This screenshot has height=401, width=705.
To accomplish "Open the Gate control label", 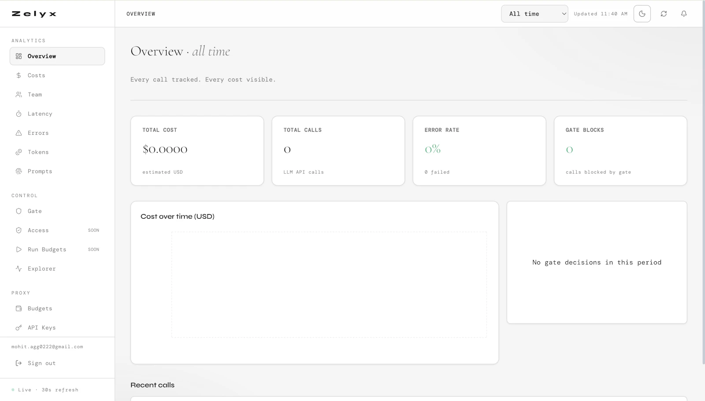I will point(35,211).
